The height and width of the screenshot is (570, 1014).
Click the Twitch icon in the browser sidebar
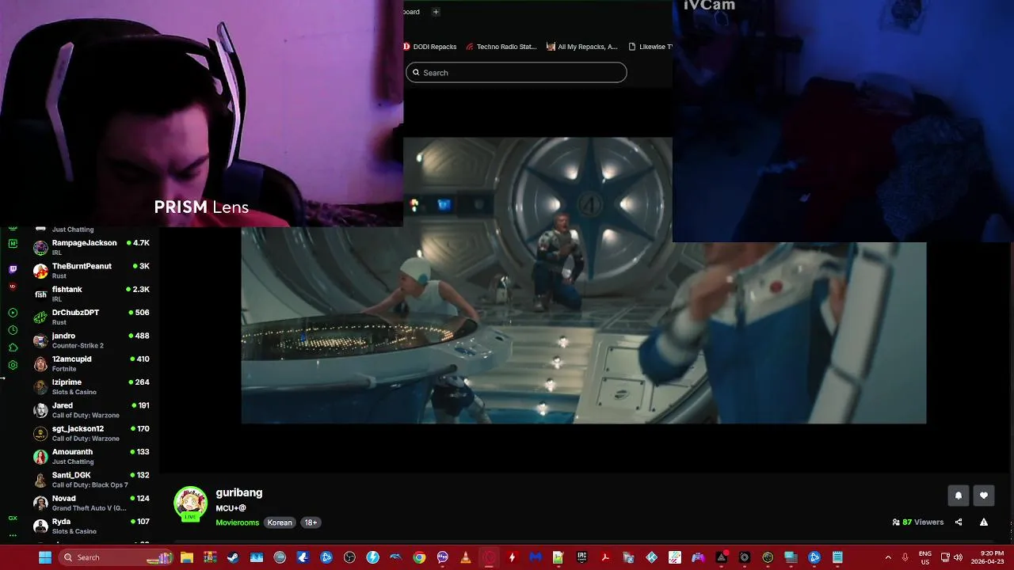coord(13,269)
